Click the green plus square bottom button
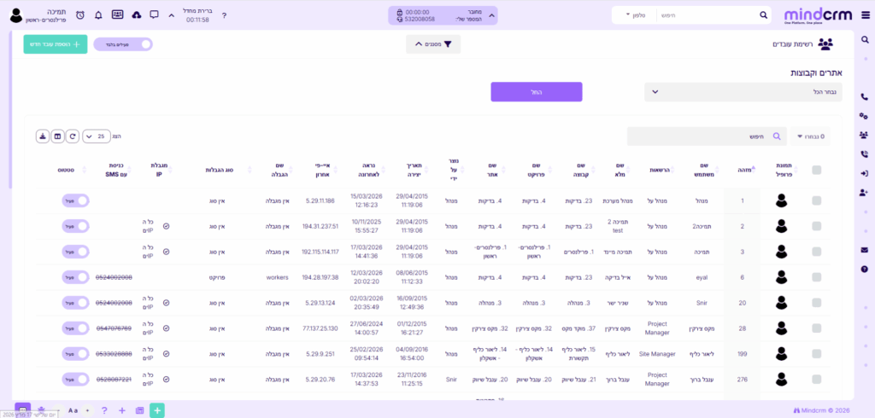 click(157, 411)
